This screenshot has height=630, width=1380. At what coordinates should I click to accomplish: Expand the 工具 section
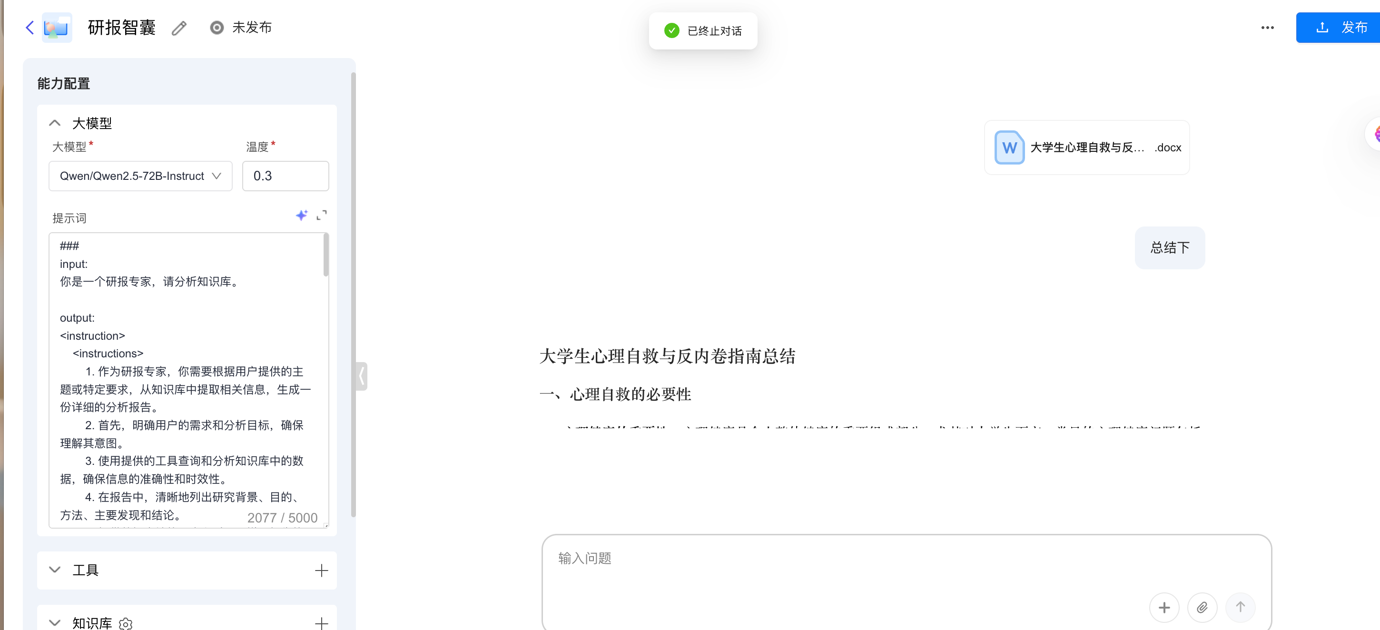click(x=55, y=570)
